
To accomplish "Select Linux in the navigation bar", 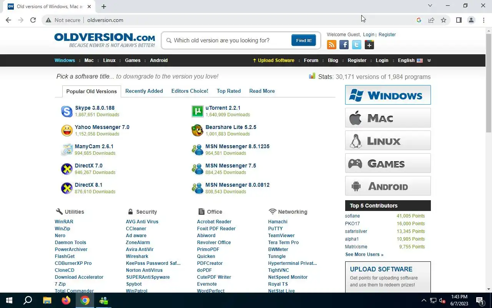I will [x=109, y=60].
